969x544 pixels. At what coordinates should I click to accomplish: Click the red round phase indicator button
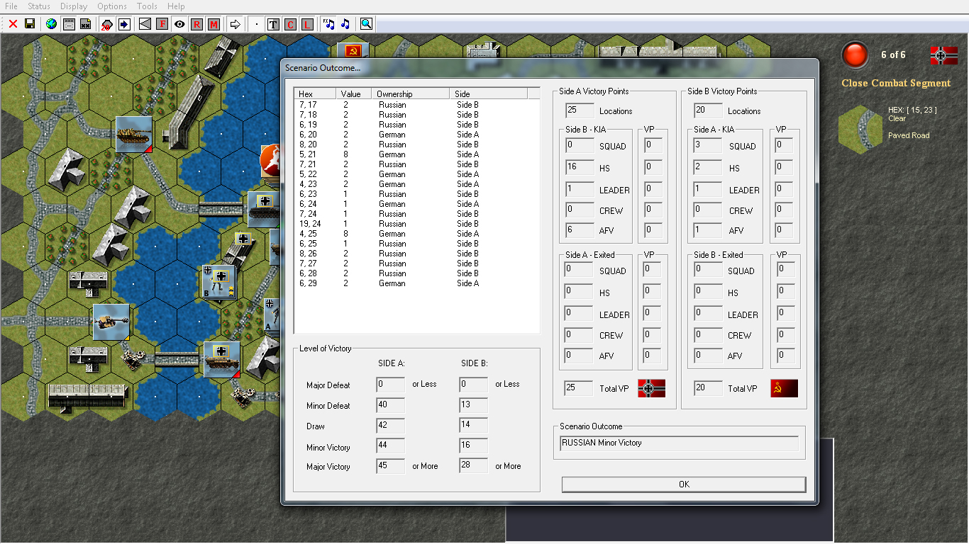click(855, 55)
